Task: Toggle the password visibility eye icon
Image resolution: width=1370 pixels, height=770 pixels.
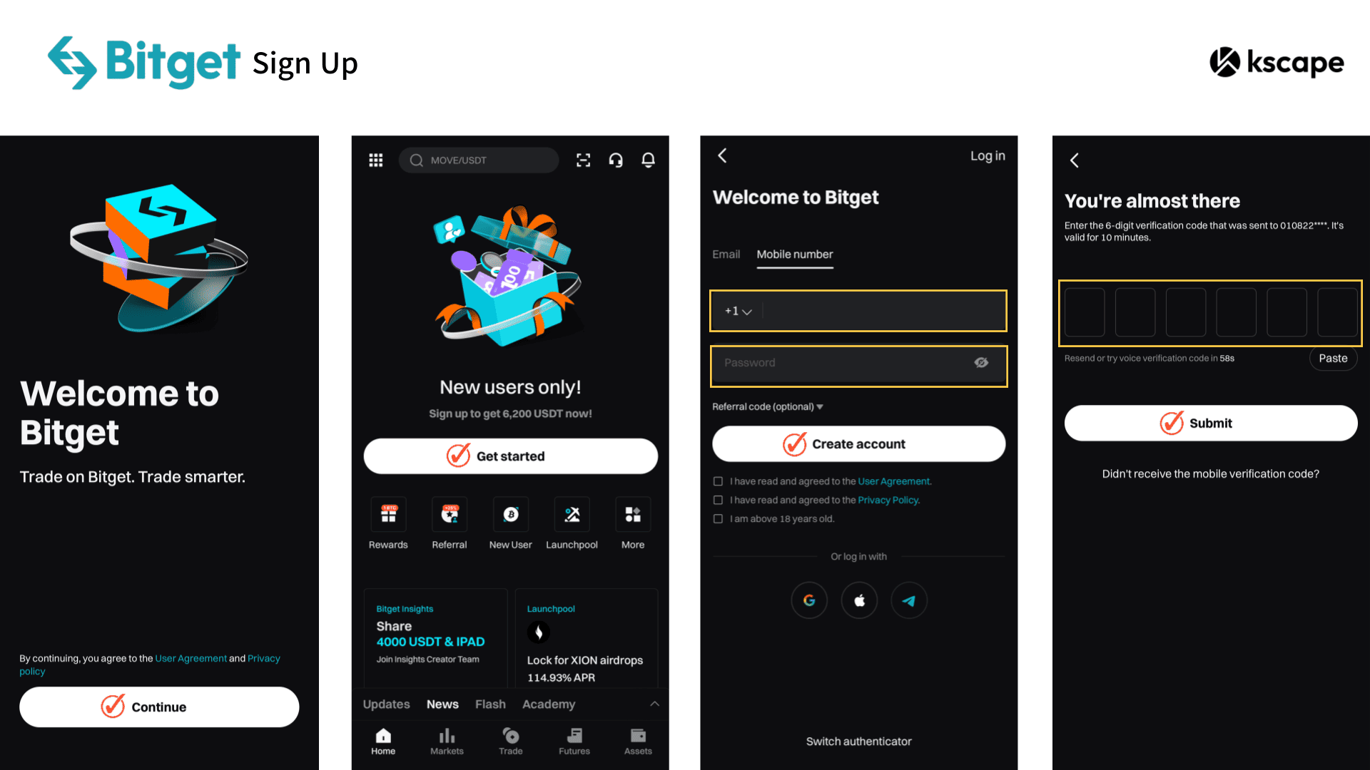Action: [980, 363]
